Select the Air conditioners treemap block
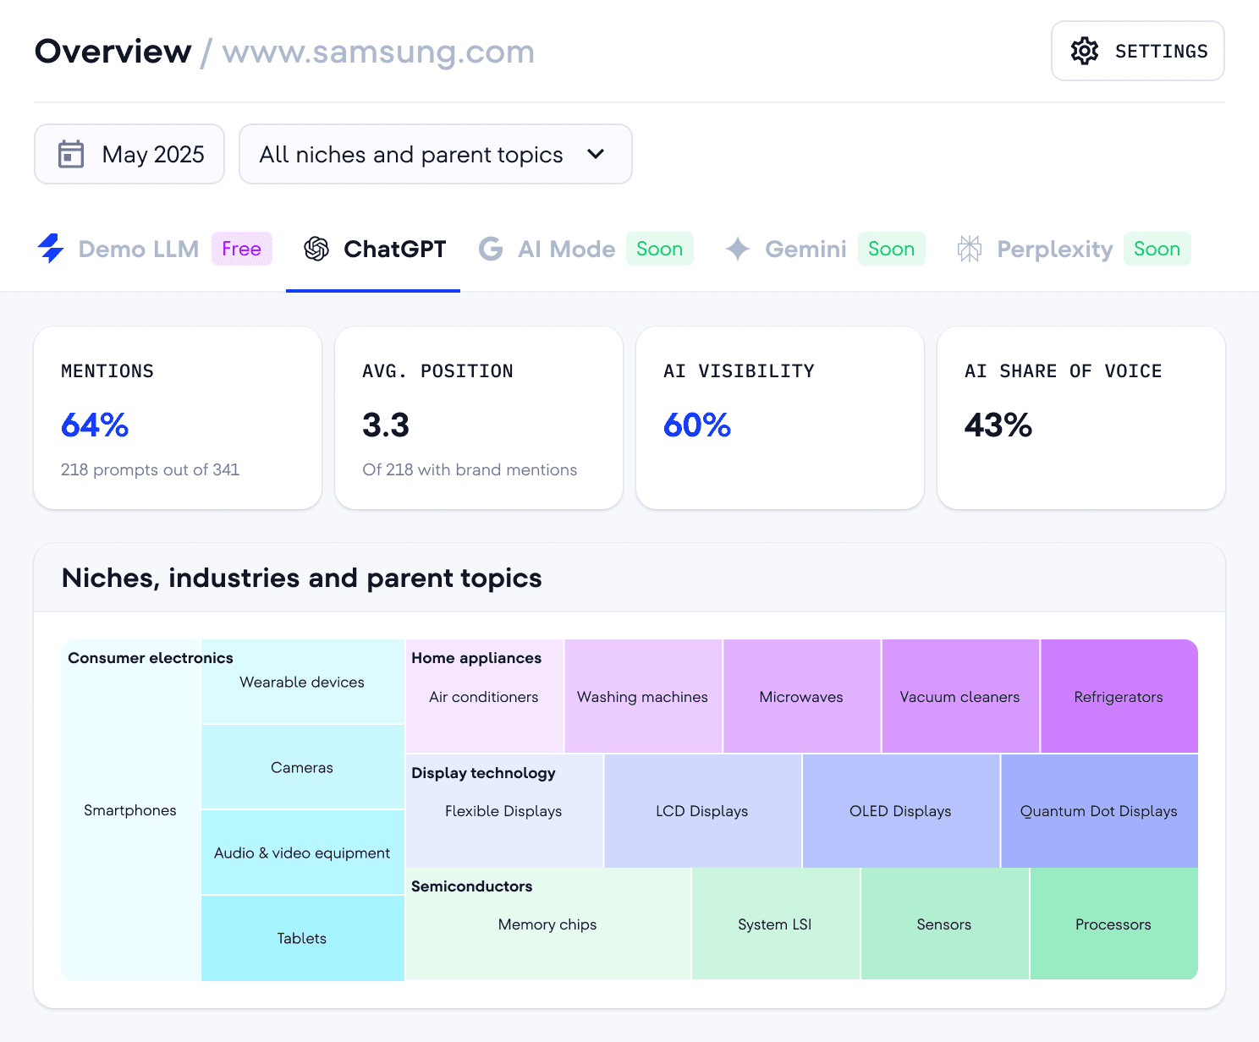Screen dimensions: 1259x1042 coord(484,697)
